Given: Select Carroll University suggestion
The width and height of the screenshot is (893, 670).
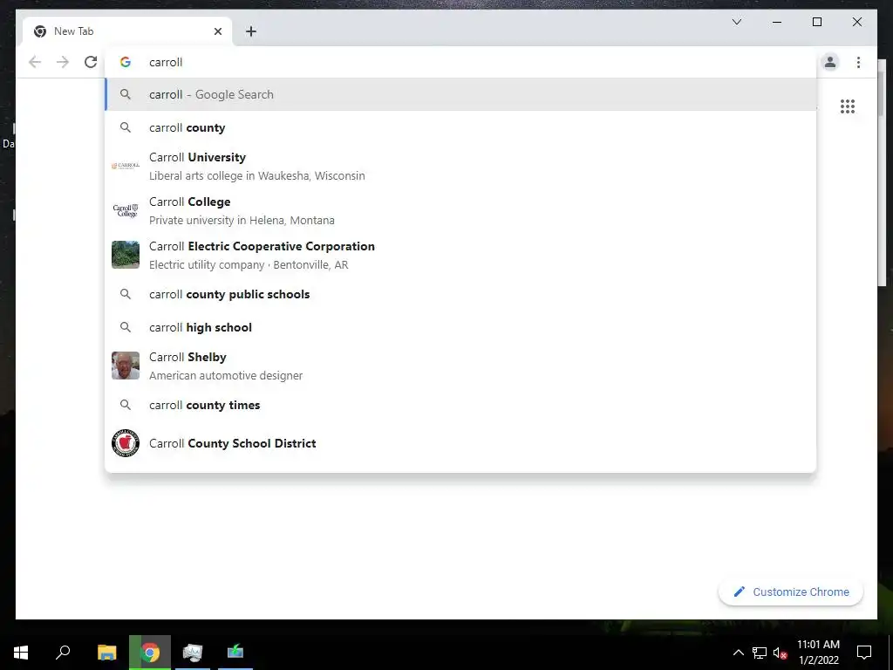Looking at the screenshot, I should click(460, 166).
